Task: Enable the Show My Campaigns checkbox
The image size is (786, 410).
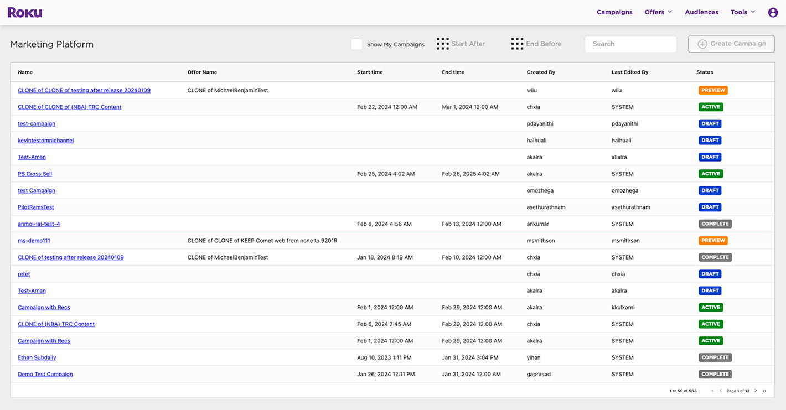Action: coord(357,43)
